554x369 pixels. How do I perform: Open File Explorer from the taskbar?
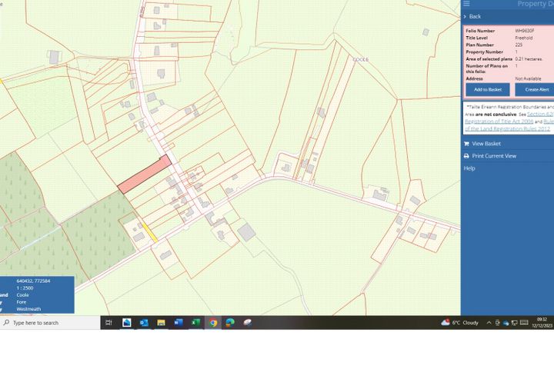coord(161,323)
